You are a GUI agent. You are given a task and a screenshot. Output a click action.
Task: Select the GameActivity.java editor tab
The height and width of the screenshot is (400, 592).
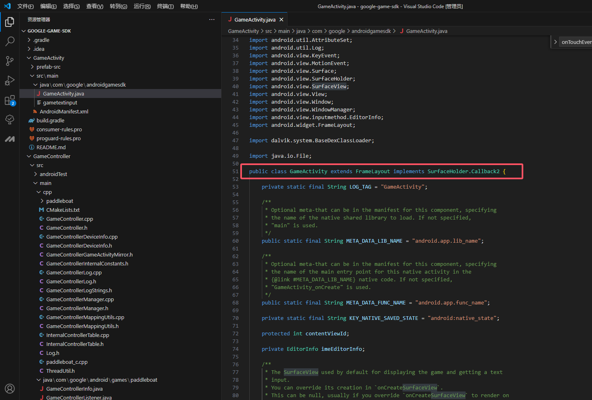(x=255, y=20)
